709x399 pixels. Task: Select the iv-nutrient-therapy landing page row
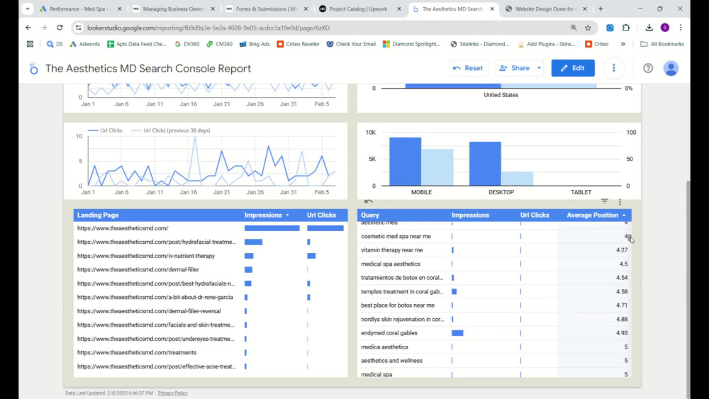[x=211, y=256]
